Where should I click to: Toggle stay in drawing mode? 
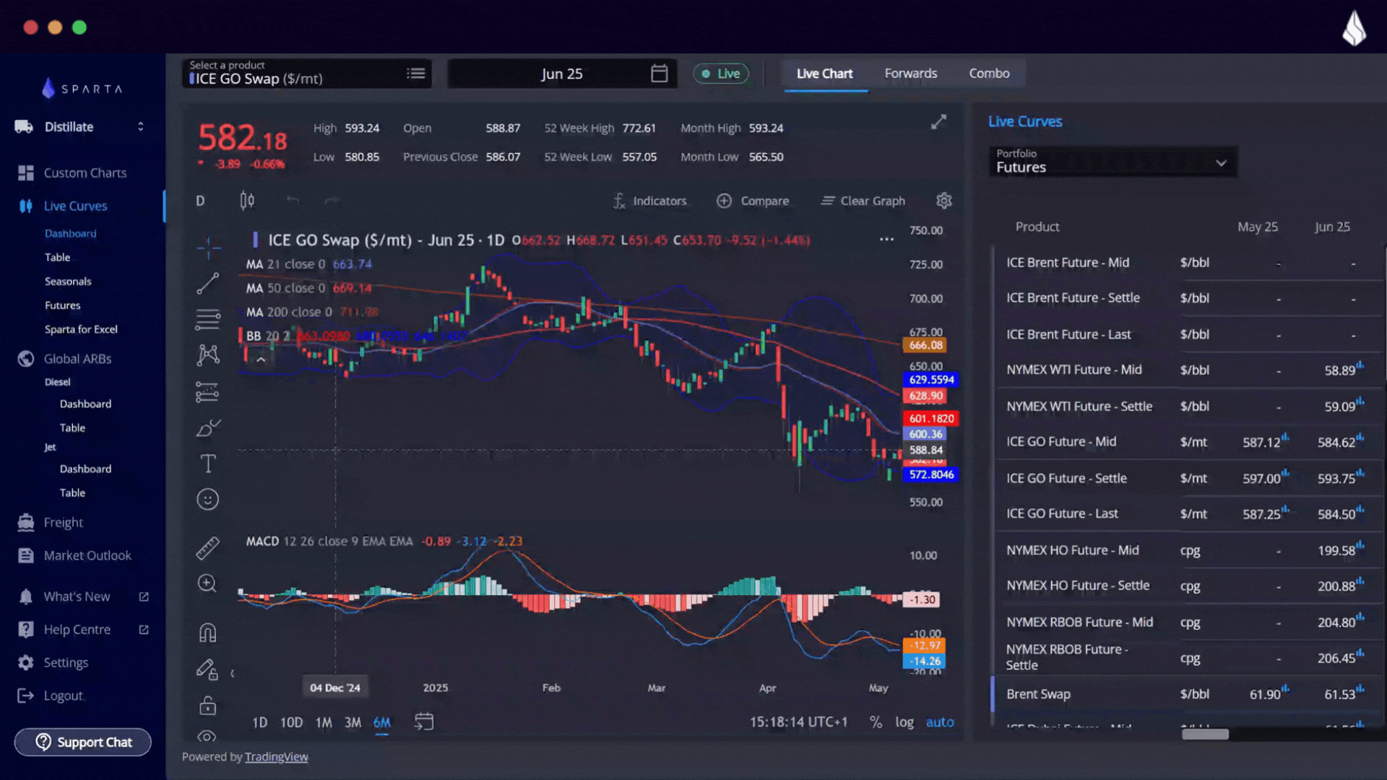pyautogui.click(x=208, y=670)
